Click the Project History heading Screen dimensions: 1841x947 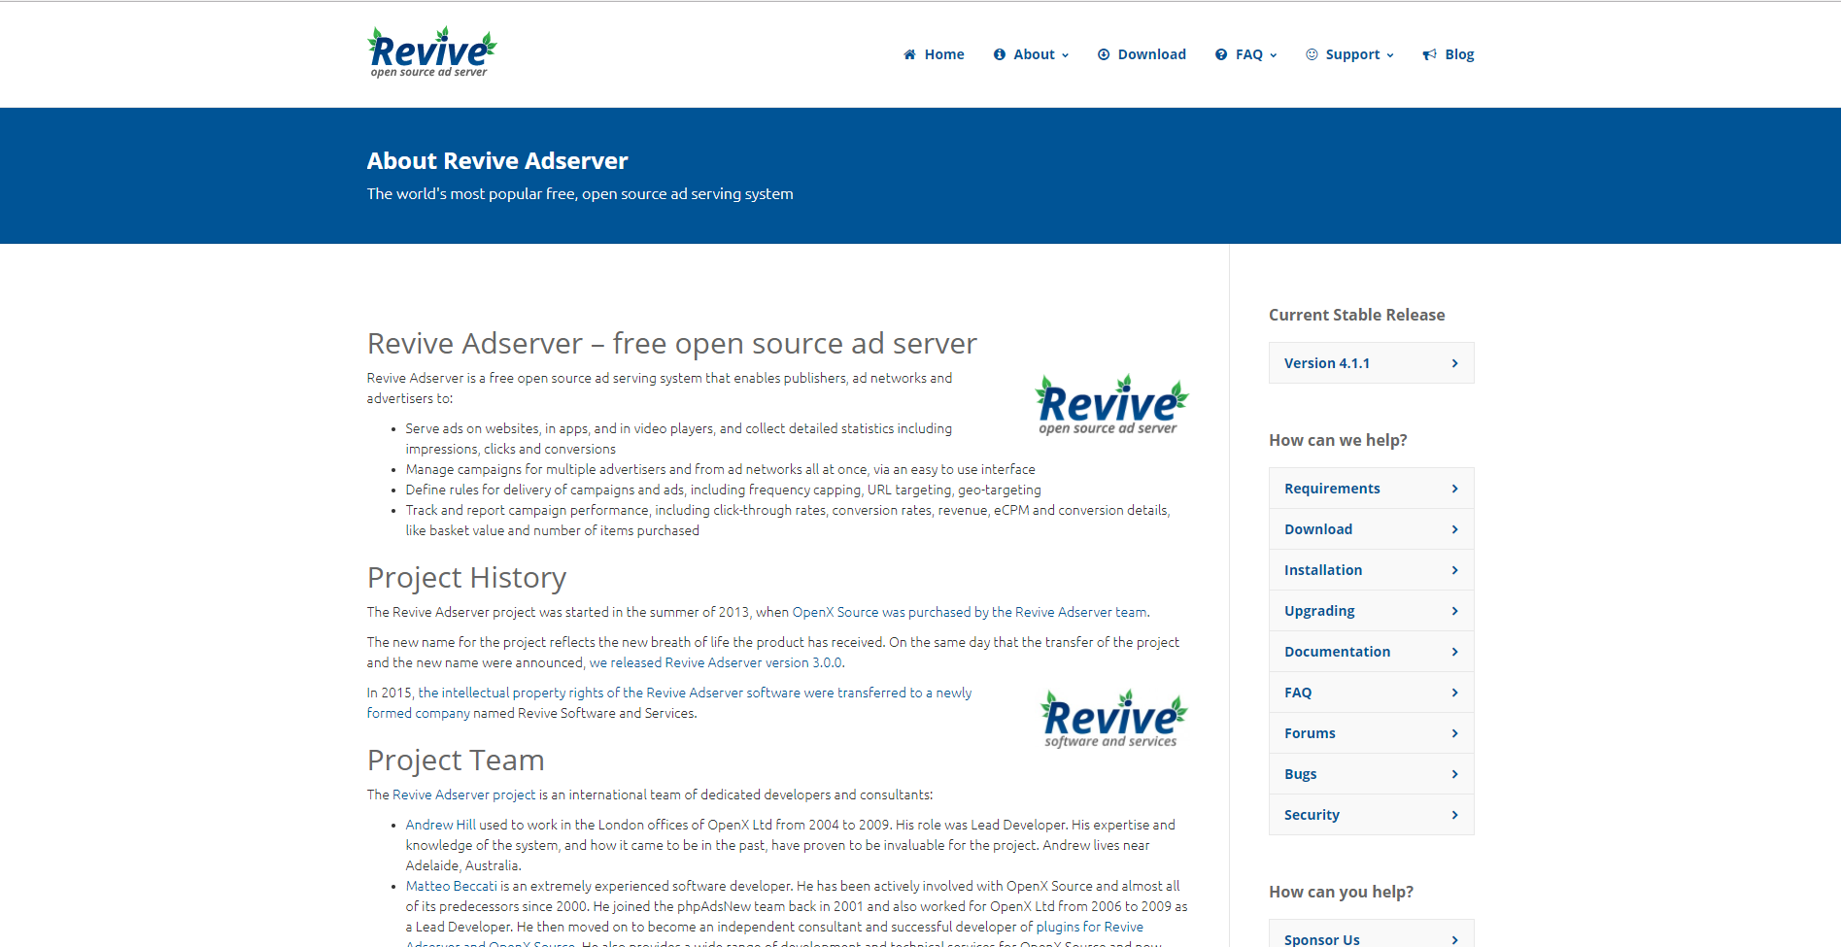(x=466, y=578)
